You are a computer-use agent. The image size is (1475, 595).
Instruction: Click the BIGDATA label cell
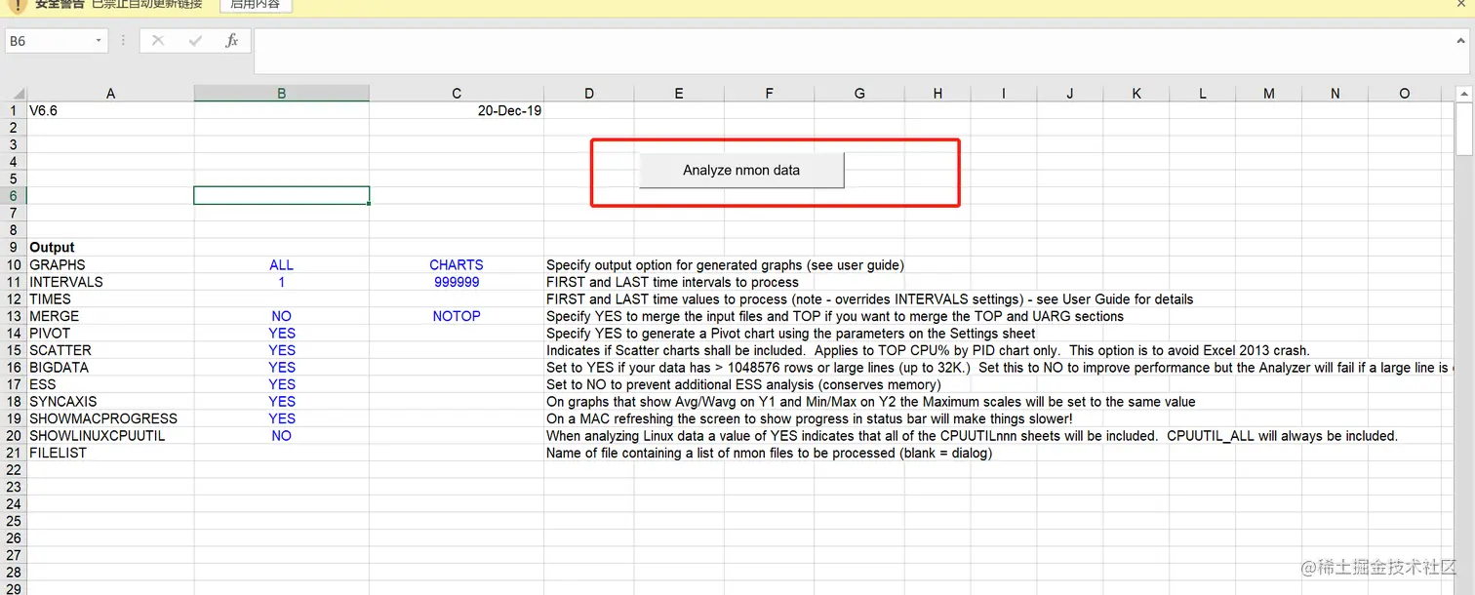[110, 368]
